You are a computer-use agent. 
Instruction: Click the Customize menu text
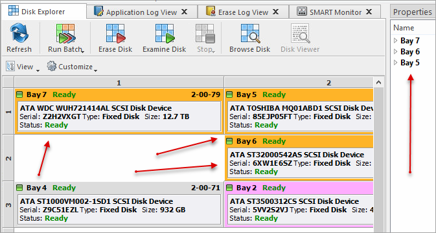pyautogui.click(x=75, y=67)
